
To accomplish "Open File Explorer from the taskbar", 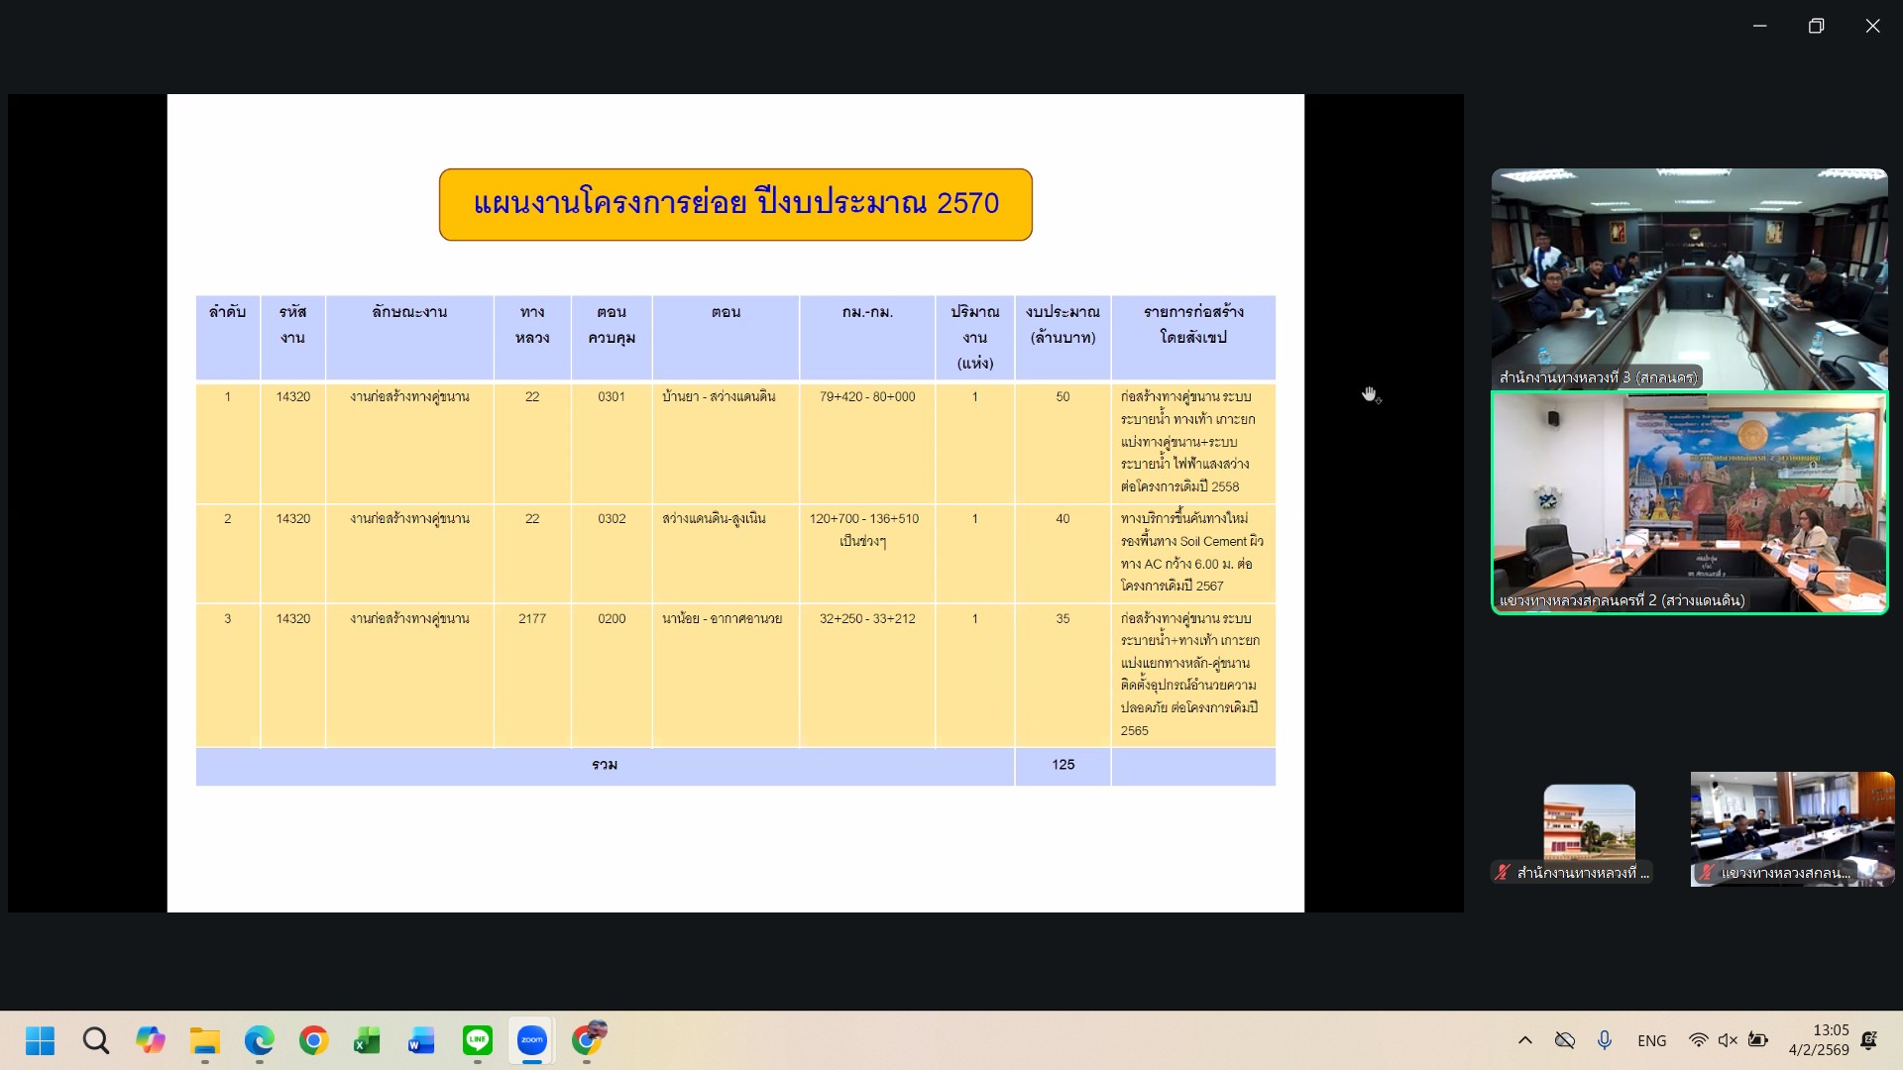I will click(205, 1040).
